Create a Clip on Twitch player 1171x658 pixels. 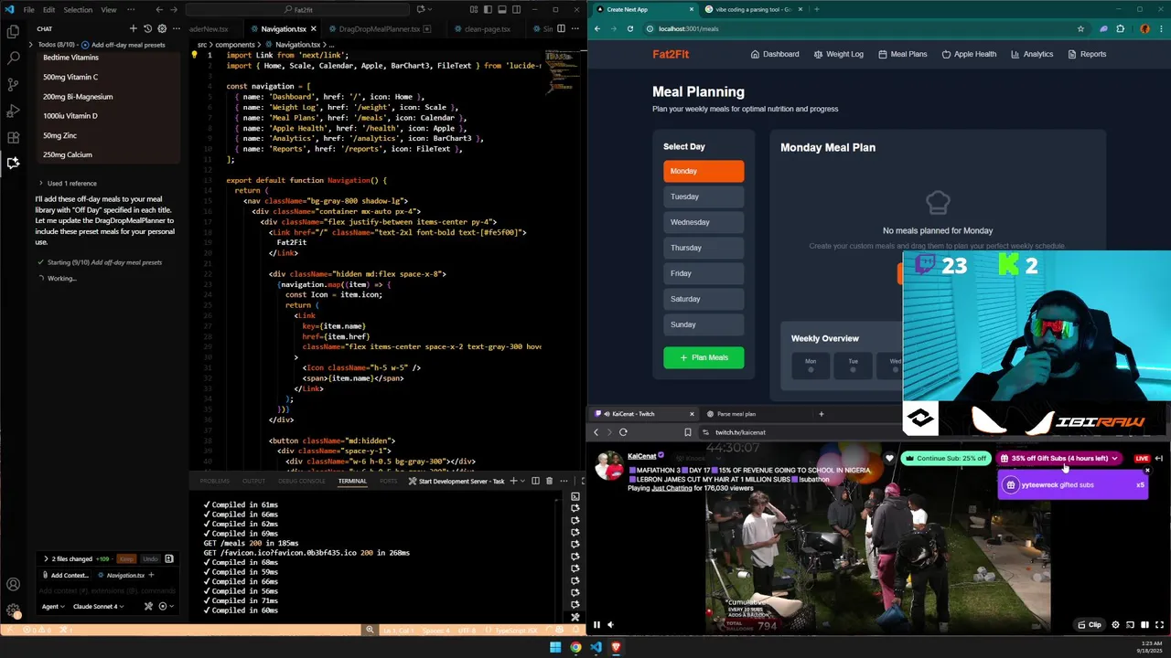[1090, 625]
